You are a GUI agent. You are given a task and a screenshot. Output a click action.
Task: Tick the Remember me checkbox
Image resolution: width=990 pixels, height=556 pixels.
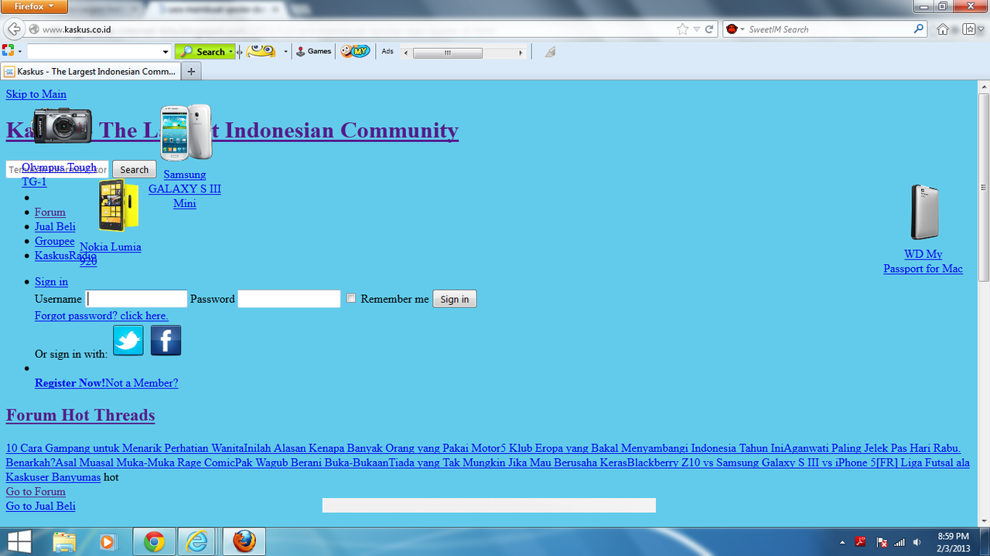(351, 298)
